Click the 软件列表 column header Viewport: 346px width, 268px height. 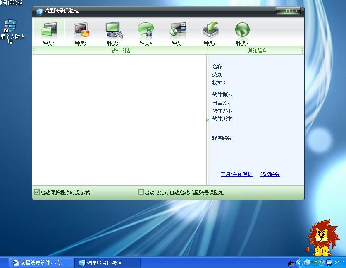121,51
